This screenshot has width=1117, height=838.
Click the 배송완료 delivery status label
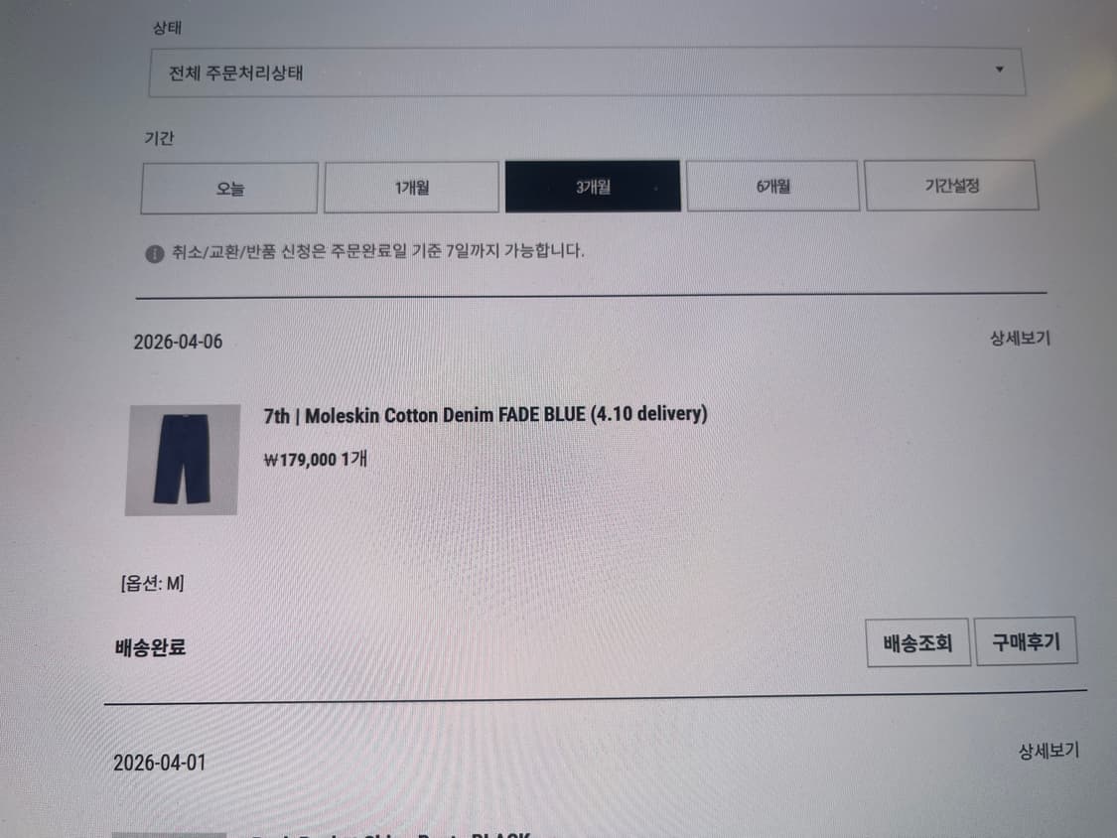[150, 647]
